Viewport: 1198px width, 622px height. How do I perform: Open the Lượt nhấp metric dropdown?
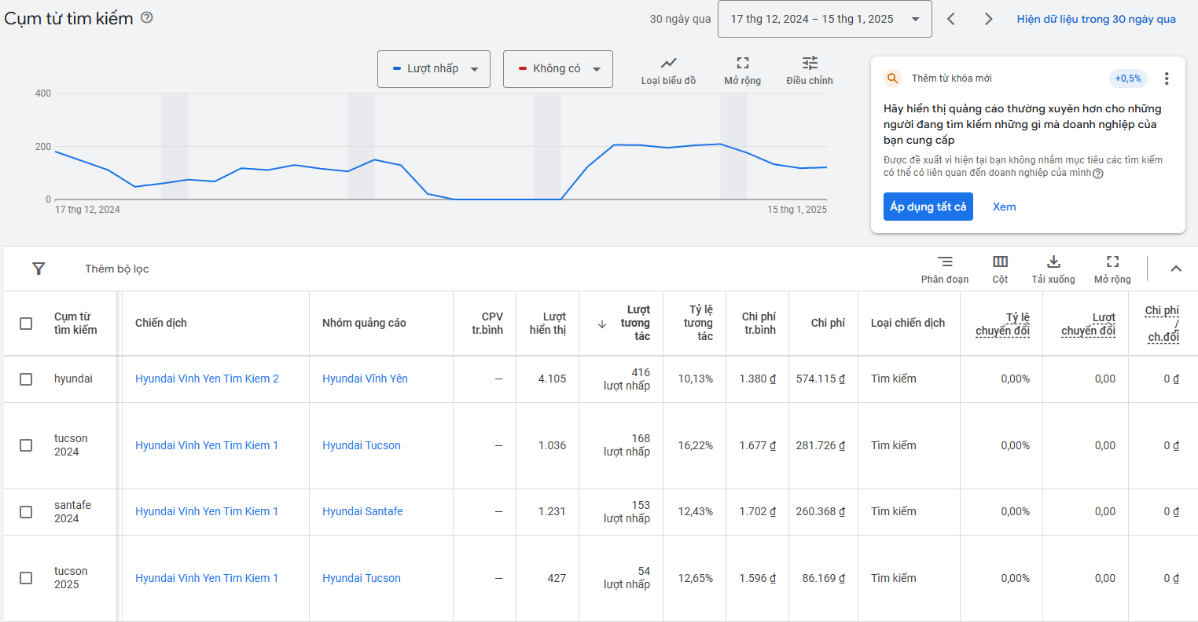click(434, 69)
